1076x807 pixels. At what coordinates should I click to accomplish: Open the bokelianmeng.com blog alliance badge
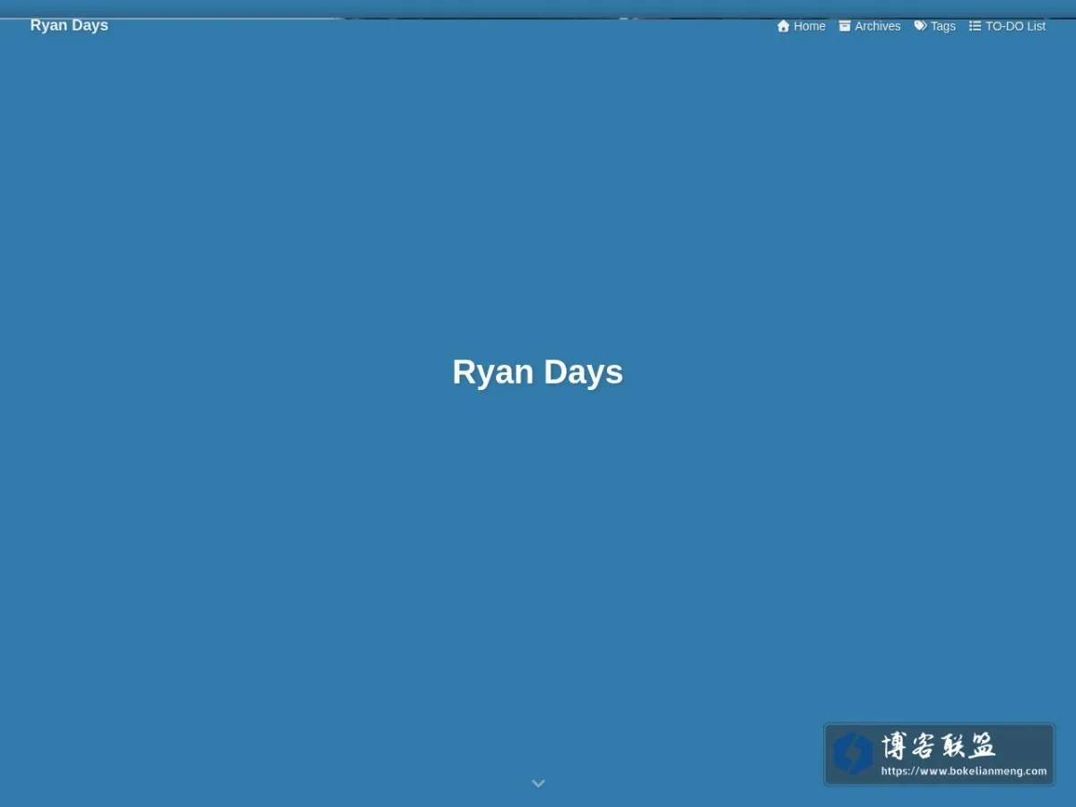939,754
